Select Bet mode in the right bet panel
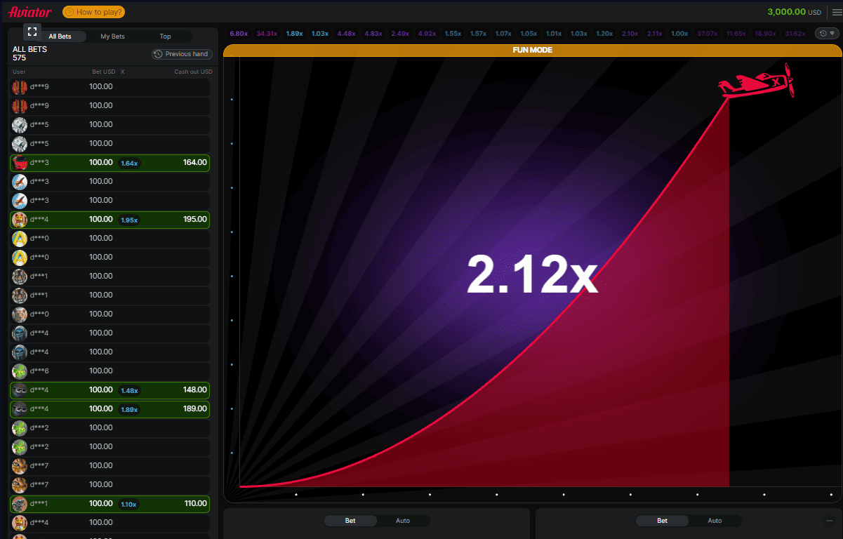This screenshot has width=843, height=539. click(662, 521)
